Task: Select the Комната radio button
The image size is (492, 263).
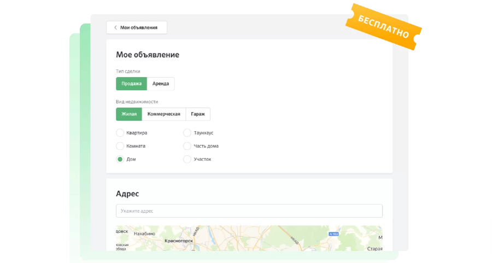Action: [120, 146]
